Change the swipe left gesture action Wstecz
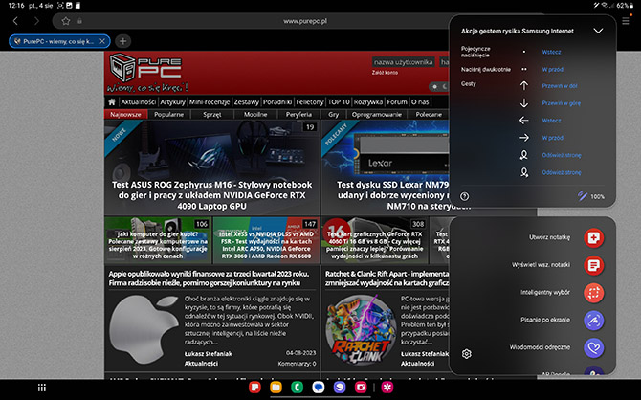 tap(551, 121)
